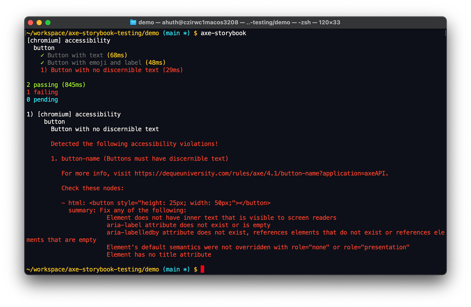Click the yellow minimize button on the terminal window
471x307 pixels.
pyautogui.click(x=39, y=22)
